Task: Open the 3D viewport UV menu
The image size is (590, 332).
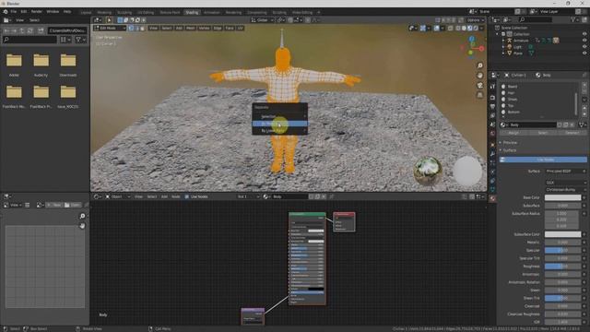Action: coord(240,29)
